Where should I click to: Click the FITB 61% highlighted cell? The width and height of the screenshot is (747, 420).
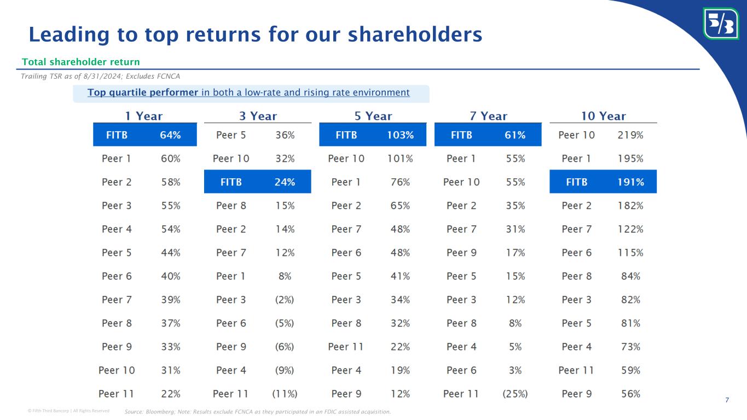click(x=488, y=135)
